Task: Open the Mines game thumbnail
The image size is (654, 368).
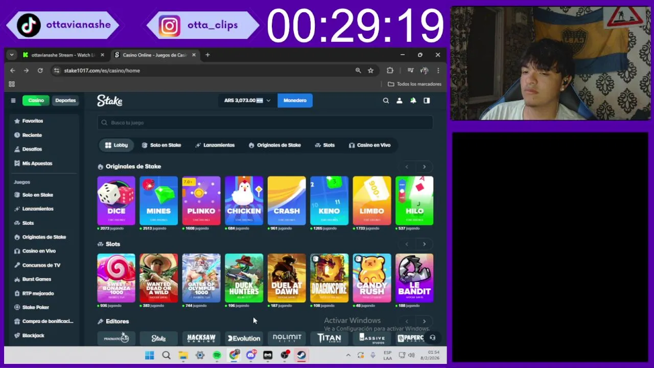Action: 159,201
